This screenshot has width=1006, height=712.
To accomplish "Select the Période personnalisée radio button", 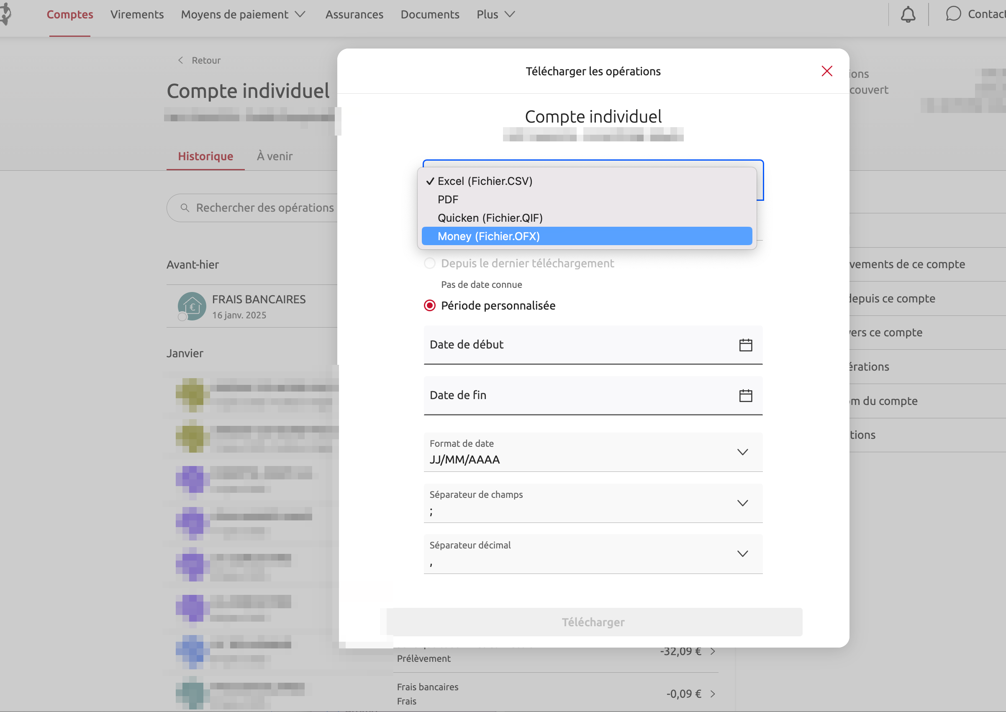I will tap(429, 305).
